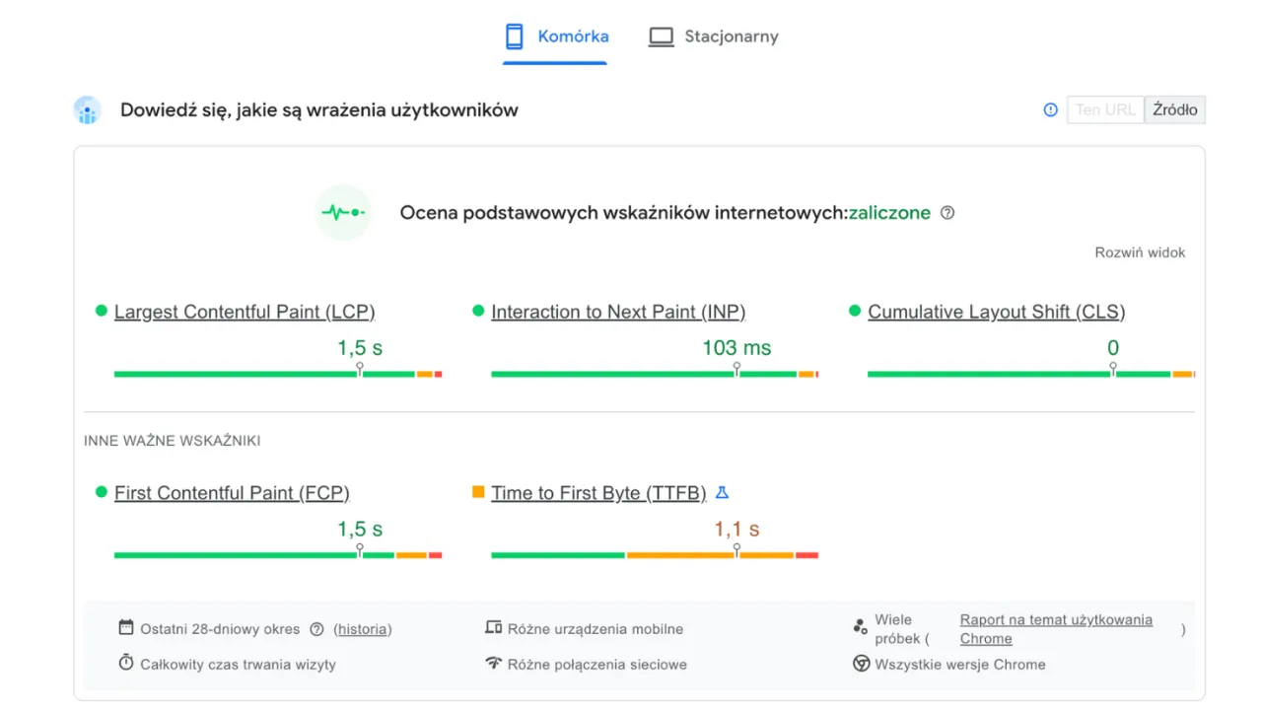
Task: Click the blue experiment flask icon next to TTFB
Action: tap(720, 492)
